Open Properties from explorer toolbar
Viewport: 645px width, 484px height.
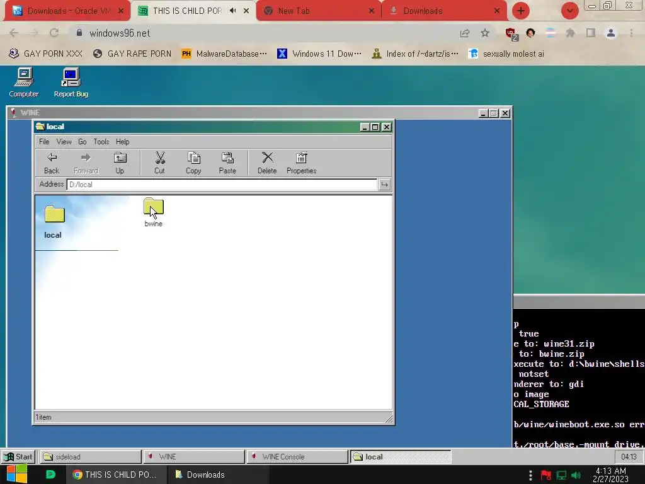(x=302, y=163)
